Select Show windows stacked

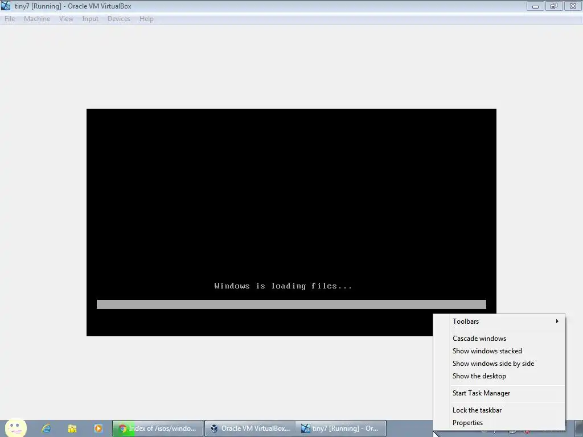pyautogui.click(x=499, y=351)
